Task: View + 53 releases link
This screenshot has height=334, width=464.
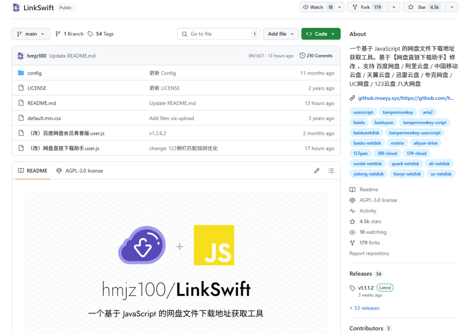Action: pyautogui.click(x=365, y=308)
